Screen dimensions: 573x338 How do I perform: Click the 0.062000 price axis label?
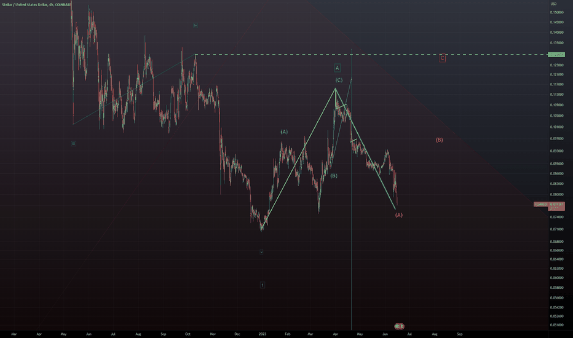coord(556,269)
